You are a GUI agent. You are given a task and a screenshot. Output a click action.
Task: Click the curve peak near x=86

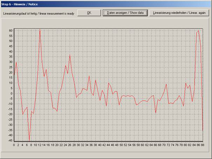199,31
